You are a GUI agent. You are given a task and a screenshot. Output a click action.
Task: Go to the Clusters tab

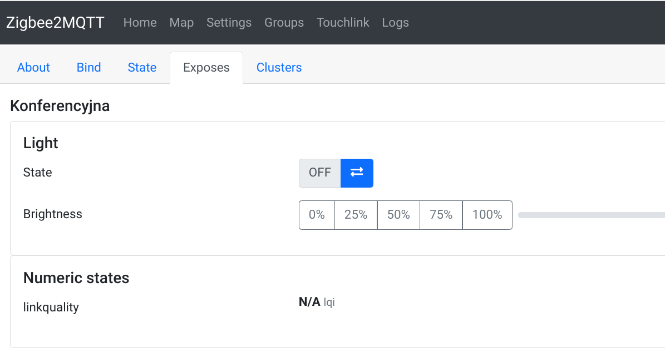coord(279,68)
